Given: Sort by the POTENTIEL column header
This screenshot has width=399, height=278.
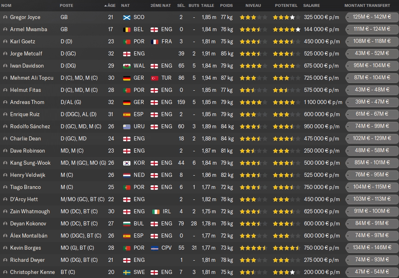Looking at the screenshot, I should 286,5.
